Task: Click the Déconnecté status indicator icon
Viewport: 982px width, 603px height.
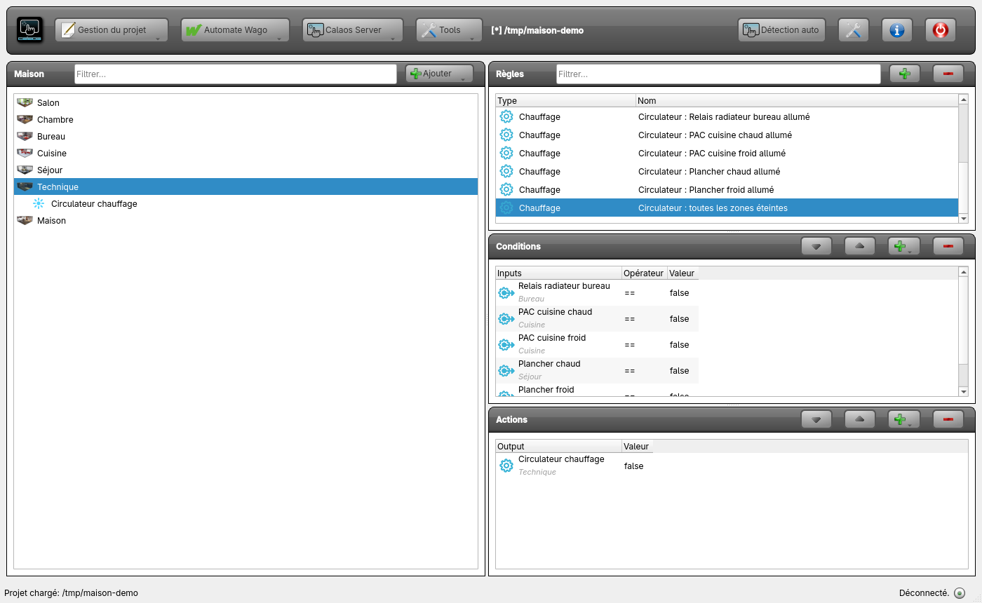Action: coord(960,593)
